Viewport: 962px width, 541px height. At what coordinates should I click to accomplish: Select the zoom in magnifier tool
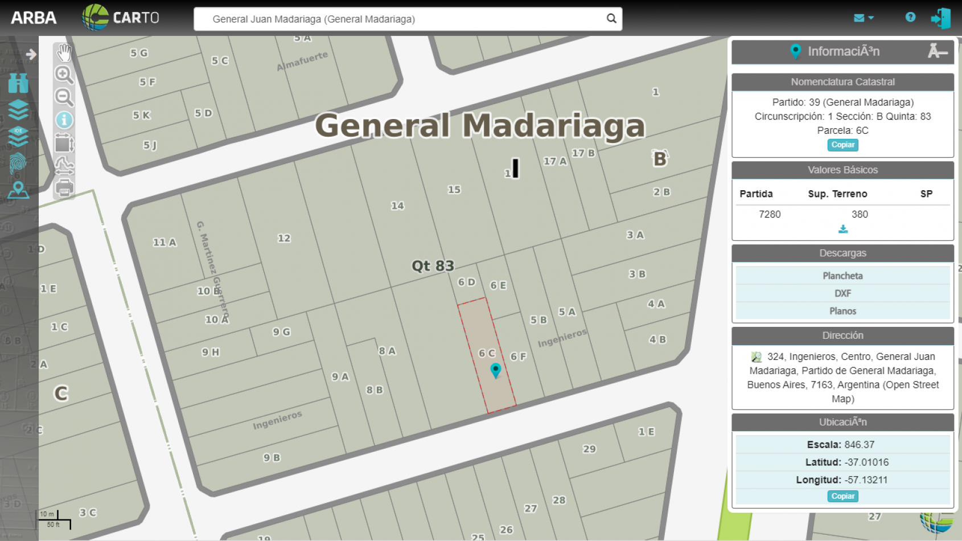point(64,75)
